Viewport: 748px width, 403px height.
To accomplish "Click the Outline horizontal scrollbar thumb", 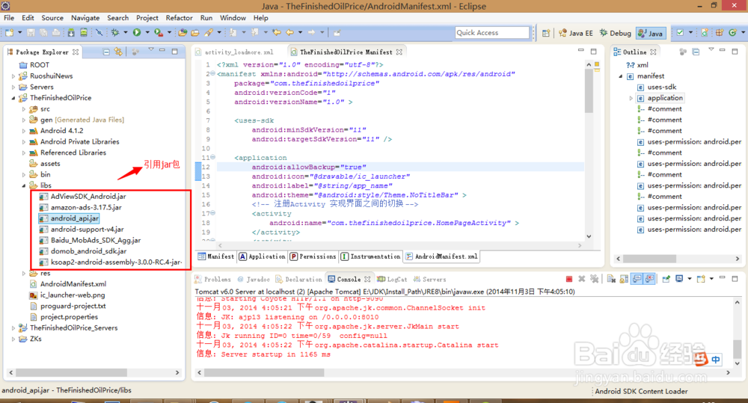I will (x=649, y=259).
